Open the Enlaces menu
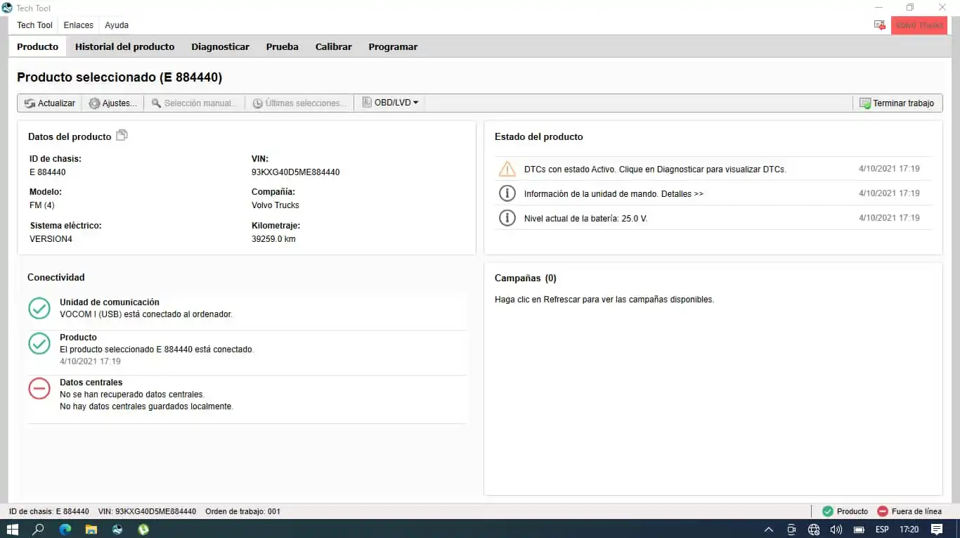Viewport: 960px width, 538px height. (x=79, y=25)
